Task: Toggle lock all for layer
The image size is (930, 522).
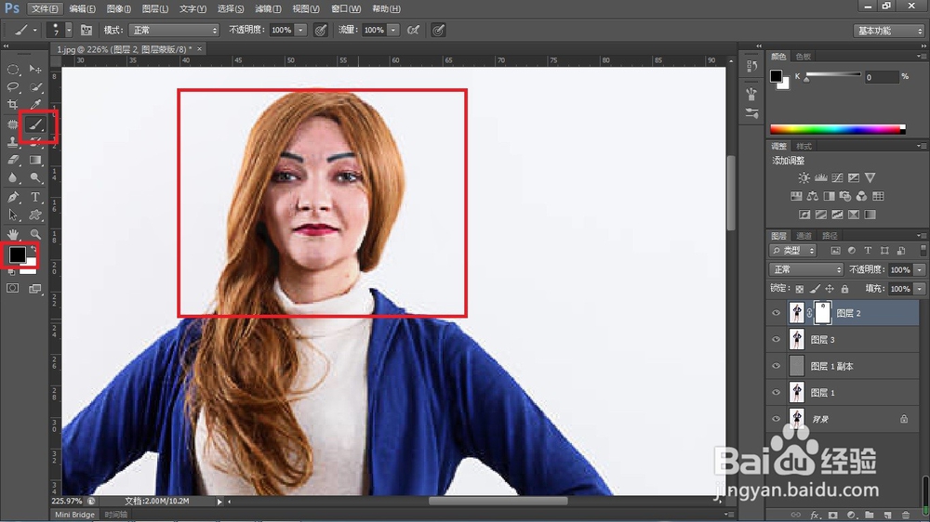Action: [844, 289]
